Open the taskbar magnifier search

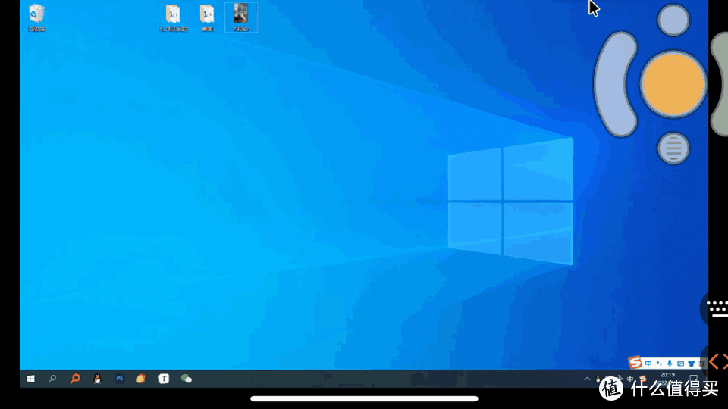(x=52, y=379)
